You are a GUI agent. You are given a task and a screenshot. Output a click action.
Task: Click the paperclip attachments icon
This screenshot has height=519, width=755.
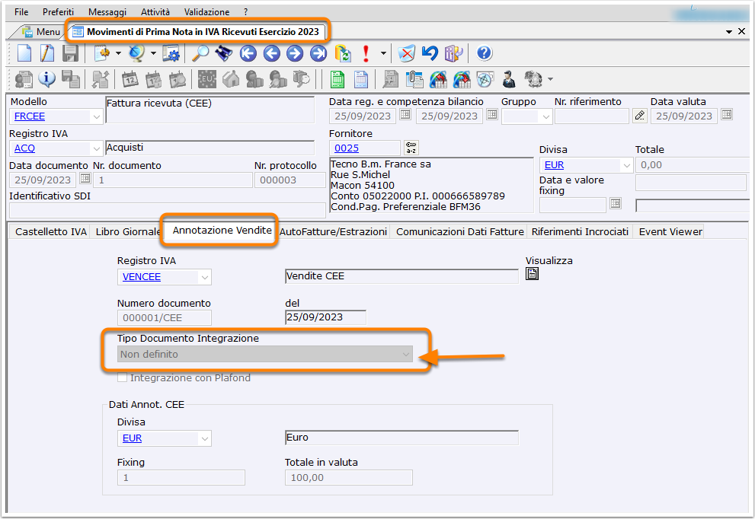pyautogui.click(x=414, y=79)
